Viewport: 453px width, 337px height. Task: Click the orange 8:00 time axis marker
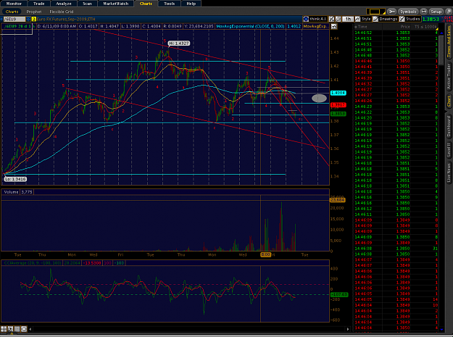pos(265,254)
